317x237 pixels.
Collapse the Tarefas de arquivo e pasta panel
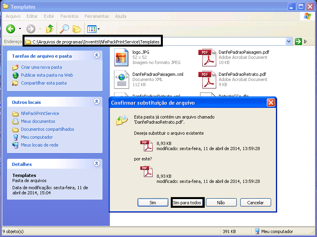click(96, 56)
